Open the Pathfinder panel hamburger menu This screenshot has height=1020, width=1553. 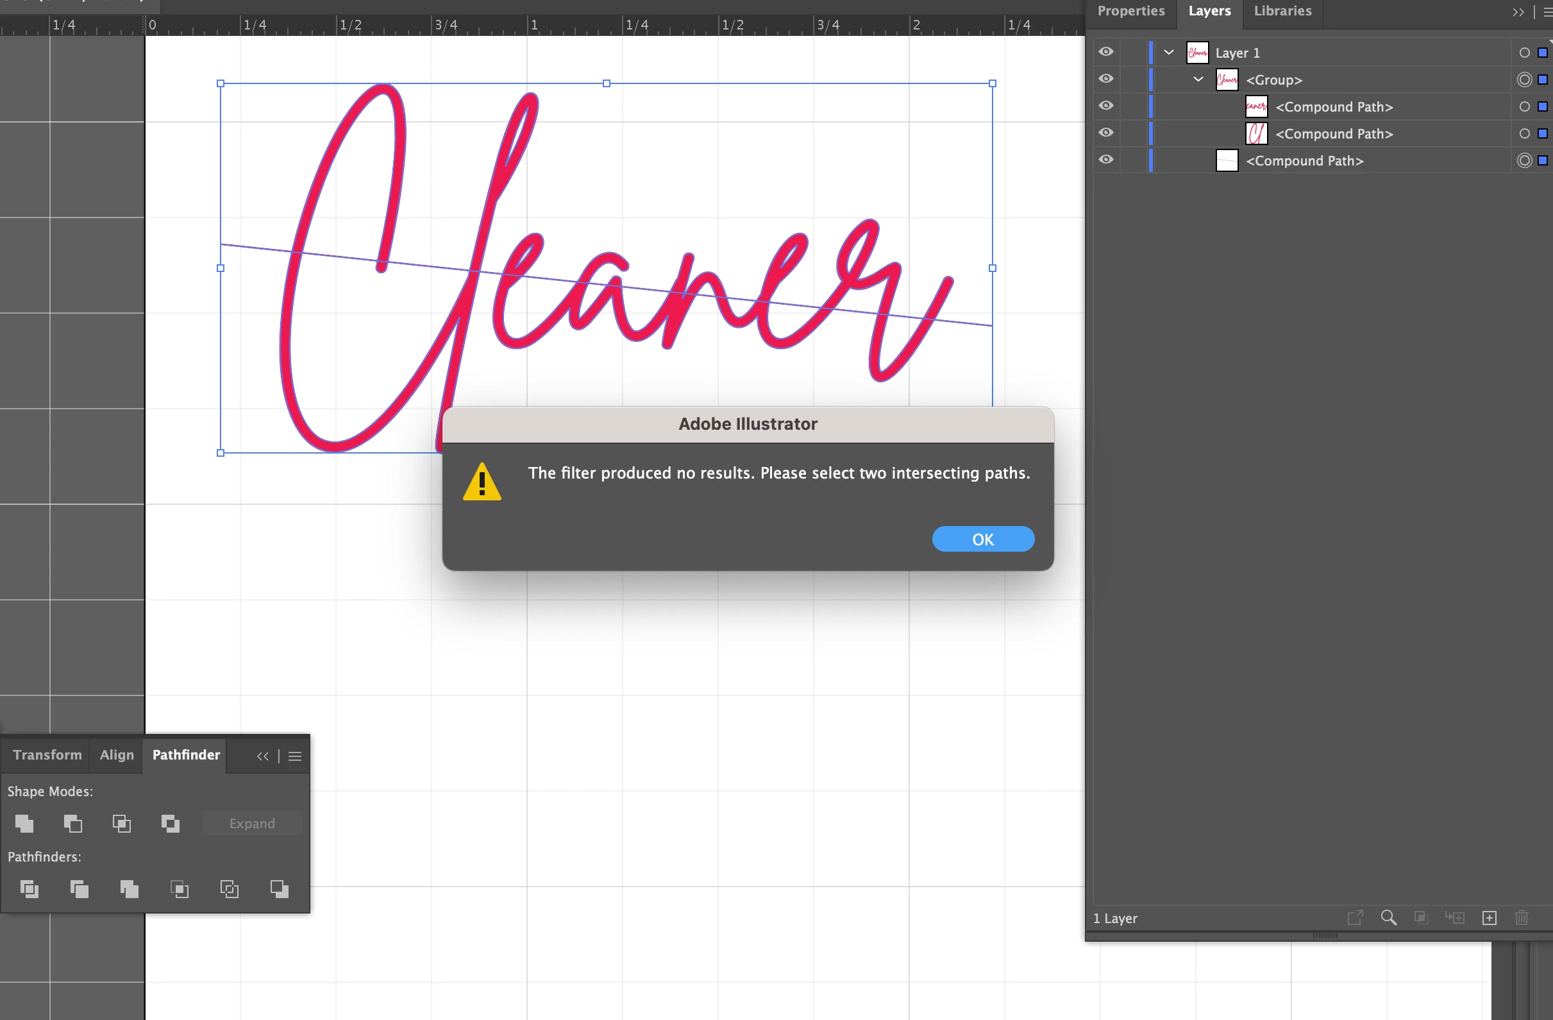295,756
